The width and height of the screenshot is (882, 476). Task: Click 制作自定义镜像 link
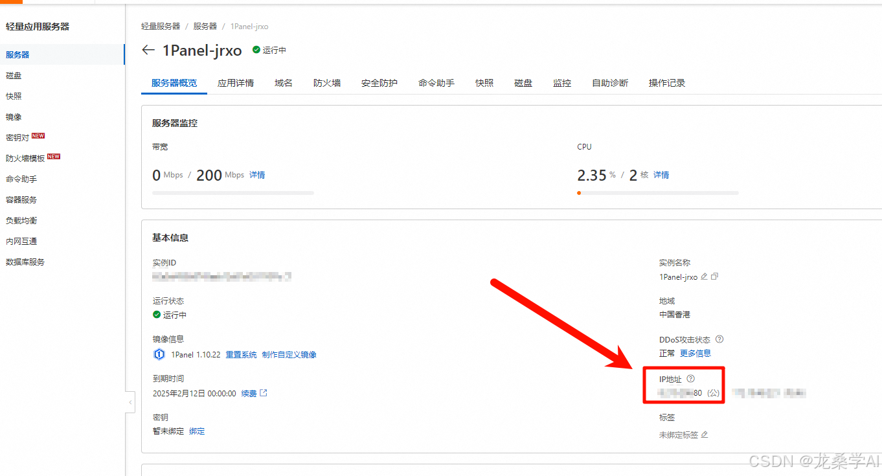click(x=289, y=354)
